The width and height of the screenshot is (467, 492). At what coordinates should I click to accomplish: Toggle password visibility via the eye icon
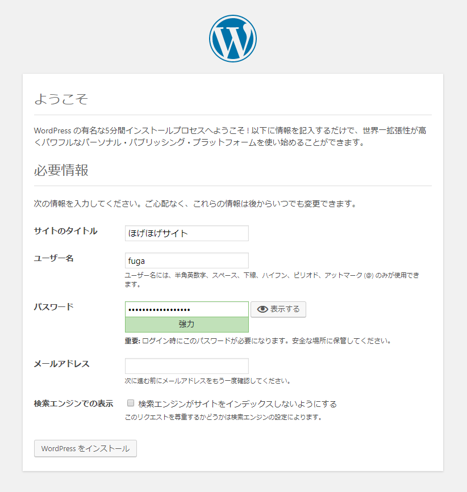[x=262, y=309]
